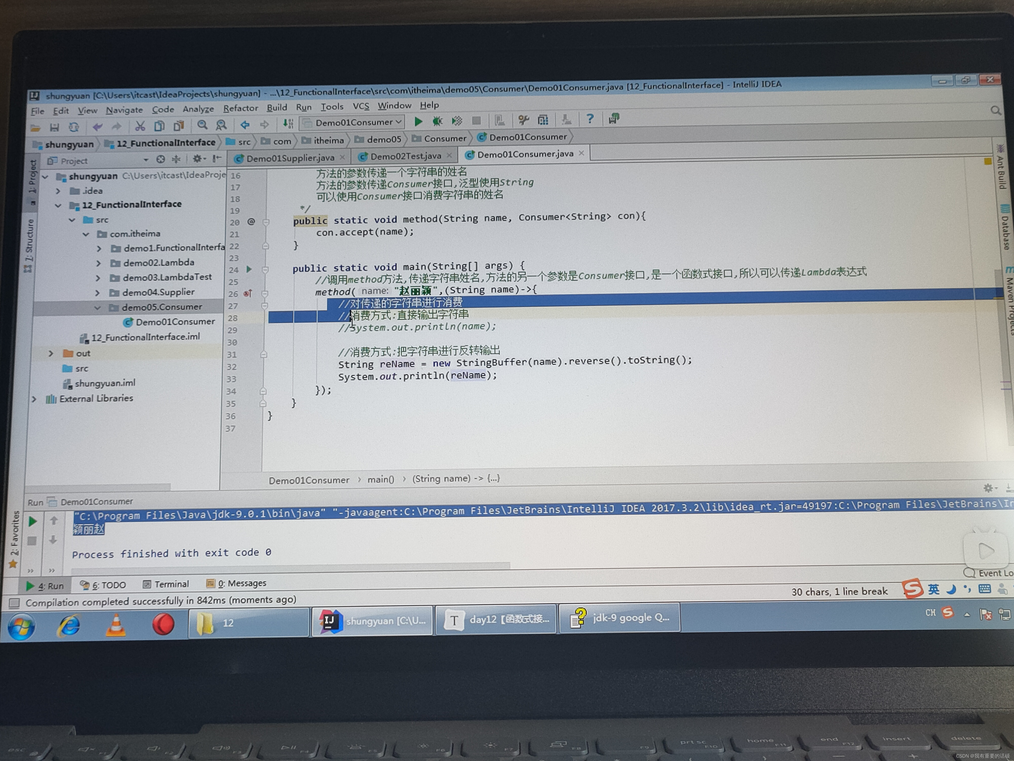Click the Stop square icon in toolbar

point(476,120)
